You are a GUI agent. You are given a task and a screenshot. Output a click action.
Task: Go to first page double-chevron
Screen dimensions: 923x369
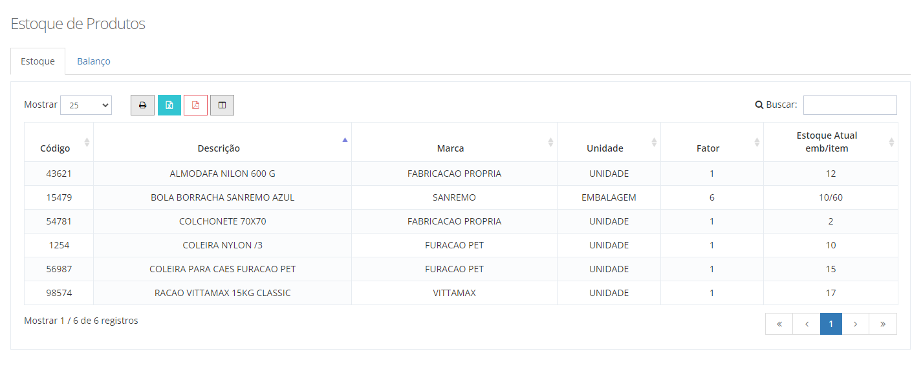[x=779, y=324]
